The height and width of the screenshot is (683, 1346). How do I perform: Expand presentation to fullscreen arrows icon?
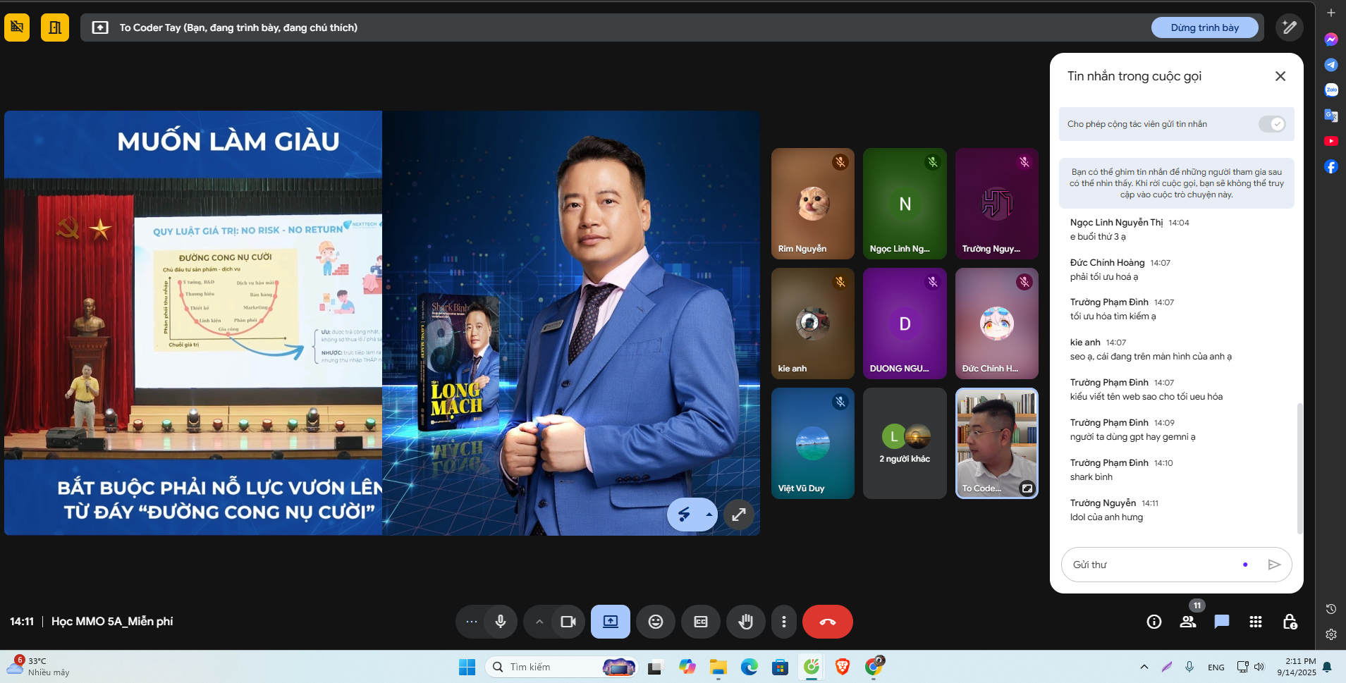pos(739,515)
